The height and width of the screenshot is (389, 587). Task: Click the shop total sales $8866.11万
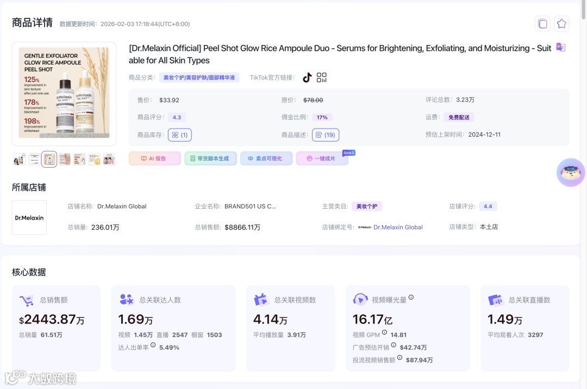(242, 227)
